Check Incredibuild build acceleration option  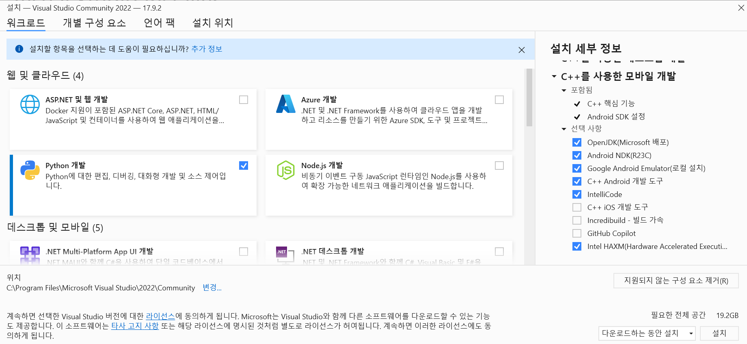(577, 221)
